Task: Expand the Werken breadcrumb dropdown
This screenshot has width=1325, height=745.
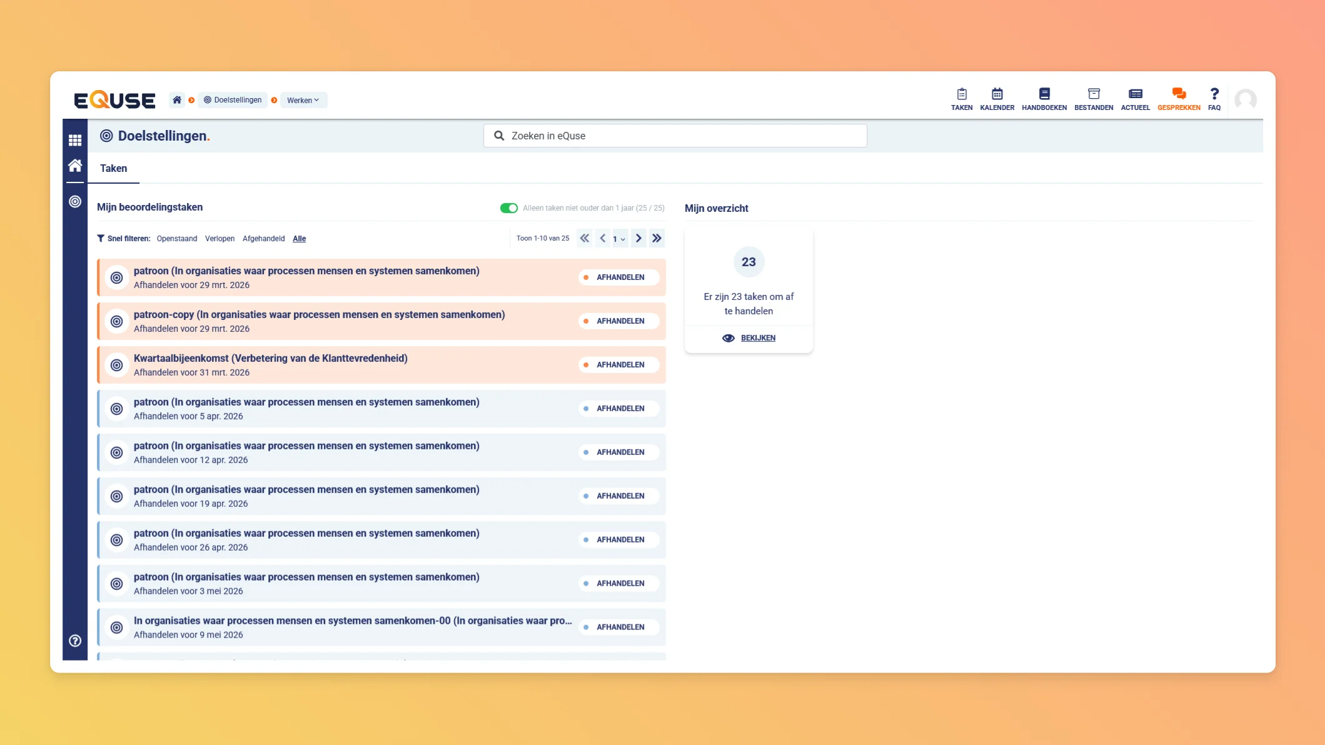Action: [303, 100]
